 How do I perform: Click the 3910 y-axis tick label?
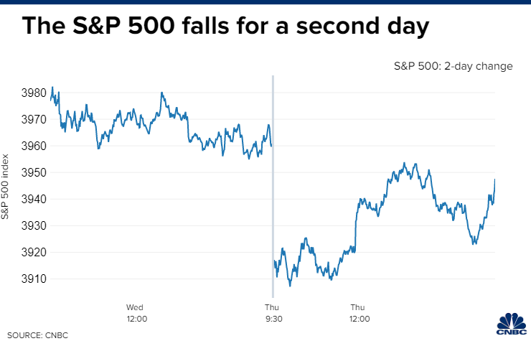tap(33, 279)
